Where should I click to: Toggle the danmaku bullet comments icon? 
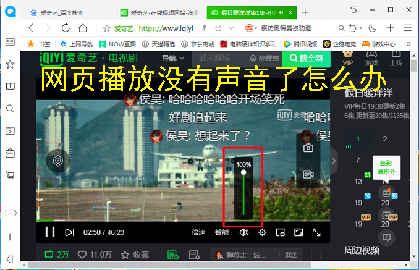coord(174,255)
